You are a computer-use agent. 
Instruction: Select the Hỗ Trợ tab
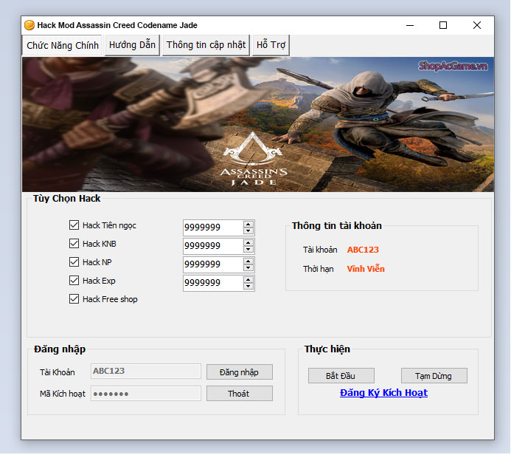click(x=271, y=45)
